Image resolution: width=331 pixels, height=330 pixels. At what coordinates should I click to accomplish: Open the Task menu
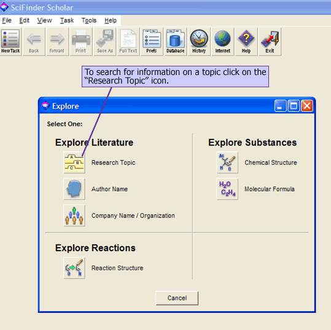click(x=67, y=20)
